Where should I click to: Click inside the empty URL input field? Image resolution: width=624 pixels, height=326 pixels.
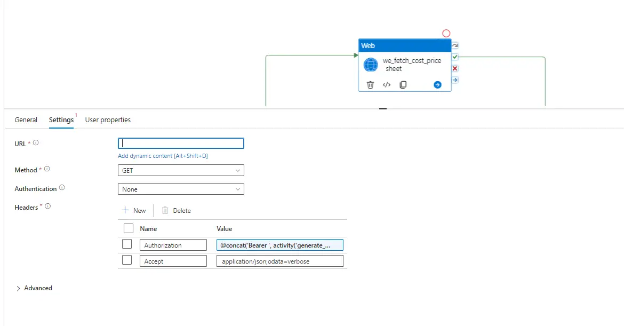[x=180, y=143]
